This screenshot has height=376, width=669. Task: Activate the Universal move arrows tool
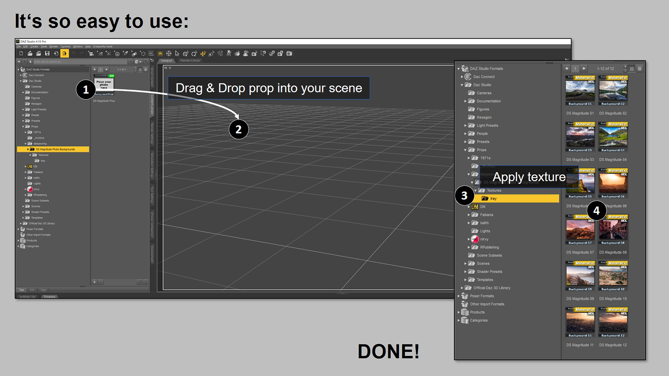click(x=203, y=53)
